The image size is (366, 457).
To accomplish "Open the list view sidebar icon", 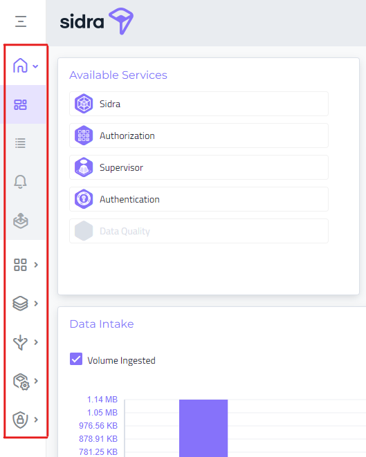I will click(21, 143).
